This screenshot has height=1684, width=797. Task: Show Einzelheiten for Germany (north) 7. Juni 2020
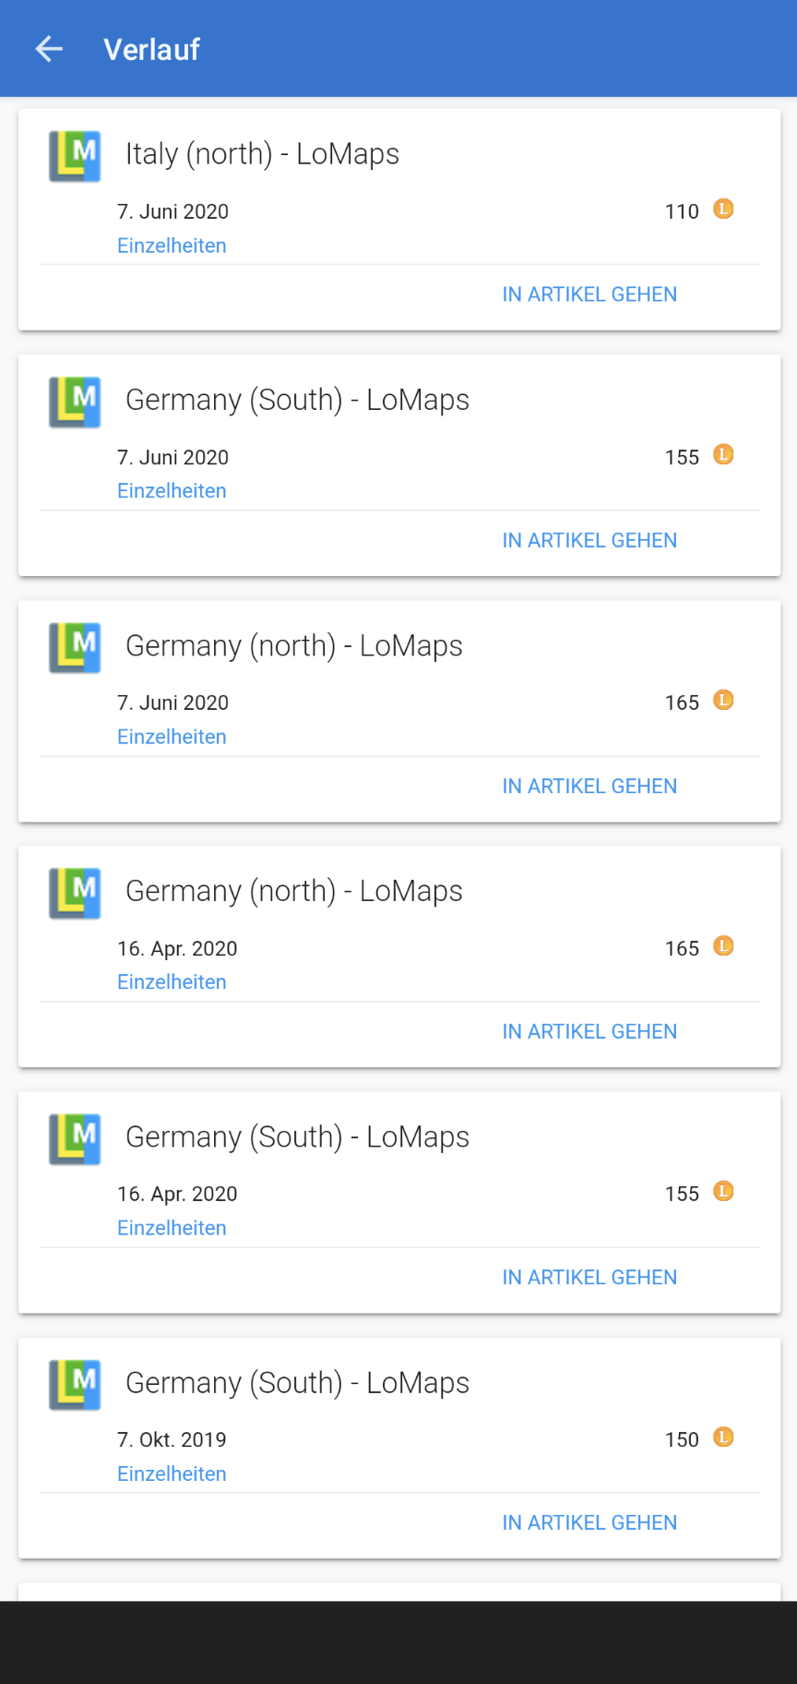172,737
